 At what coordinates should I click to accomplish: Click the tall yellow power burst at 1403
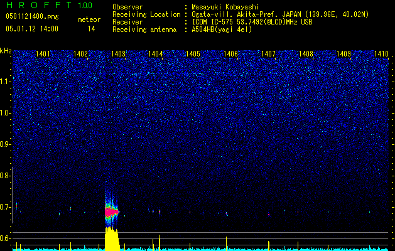click(x=112, y=239)
